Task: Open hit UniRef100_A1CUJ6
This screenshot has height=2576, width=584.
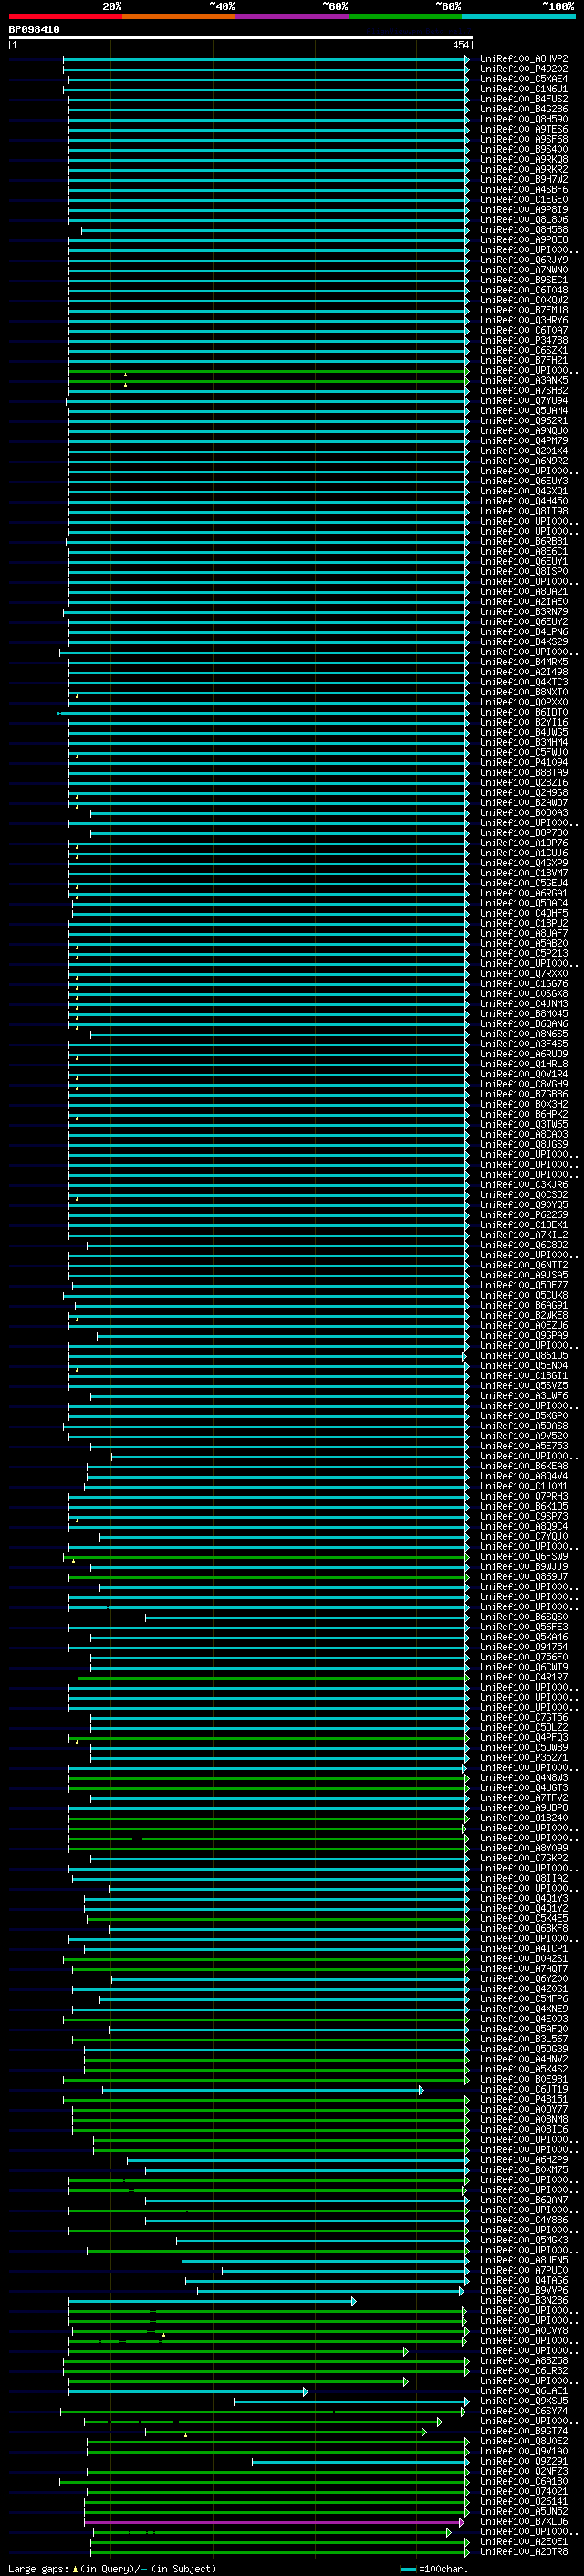Action: tap(523, 853)
